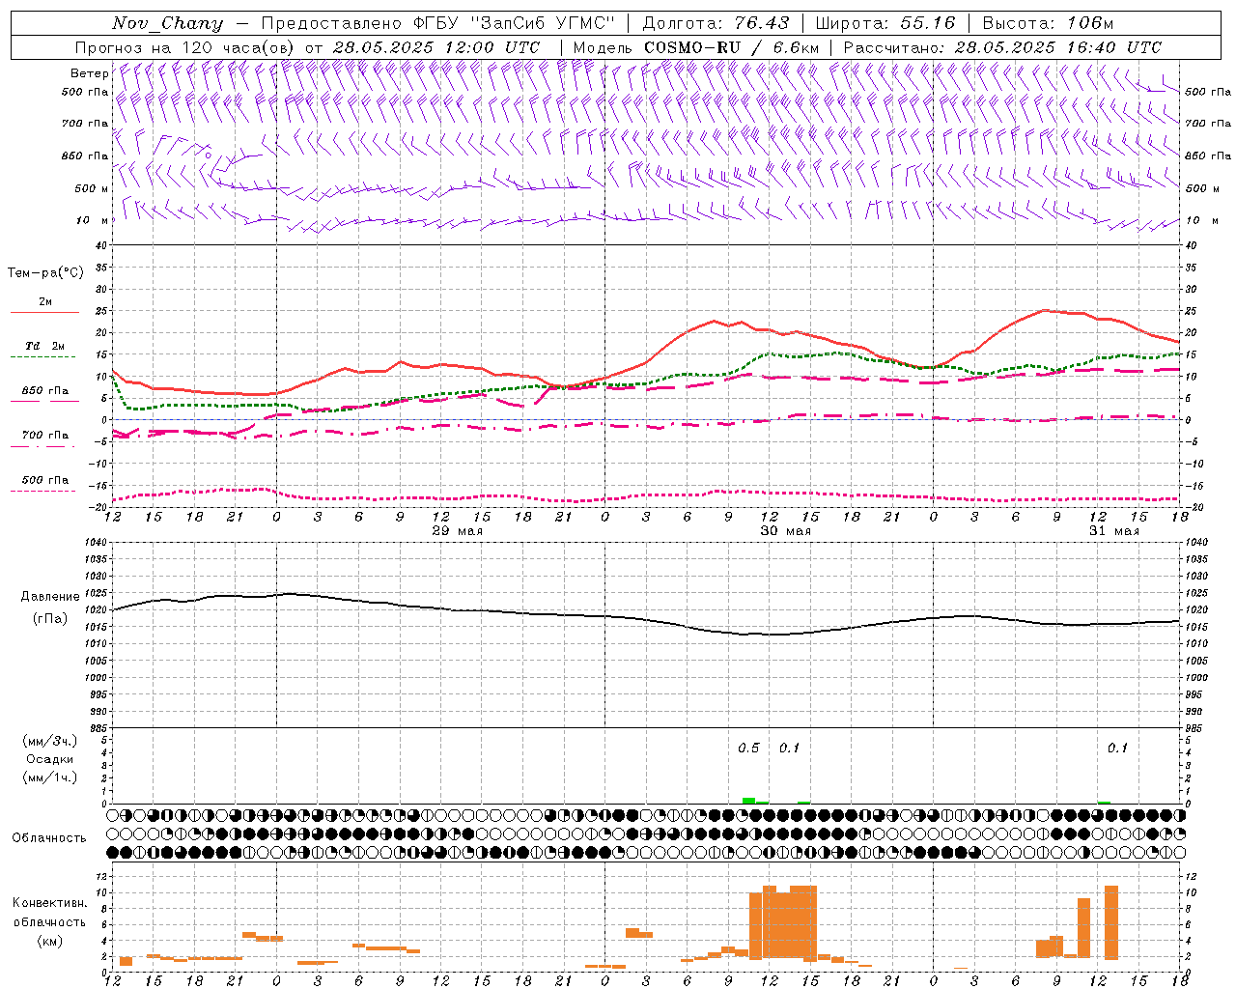This screenshot has height=989, width=1236.
Task: Click the text Прогноз на 120 часа(ов)
Action: point(185,47)
